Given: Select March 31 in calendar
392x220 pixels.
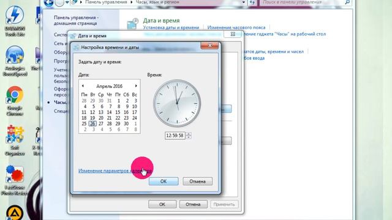Looking at the screenshot, I should coord(109,101).
